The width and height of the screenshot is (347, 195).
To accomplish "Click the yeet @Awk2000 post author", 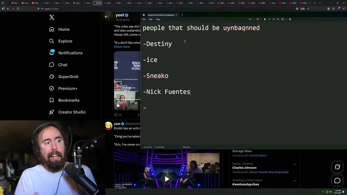I will click(127, 124).
